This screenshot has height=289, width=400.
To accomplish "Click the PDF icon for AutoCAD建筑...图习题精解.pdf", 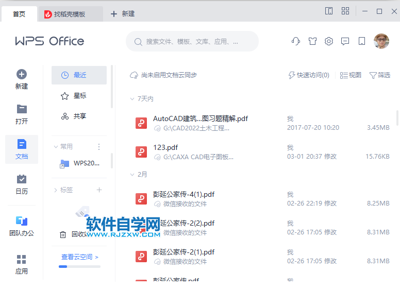I will click(141, 123).
